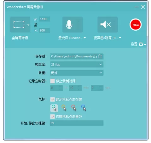This screenshot has width=151, height=143.
Task: Edit the W width field showing 1440
Action: [x=44, y=19]
